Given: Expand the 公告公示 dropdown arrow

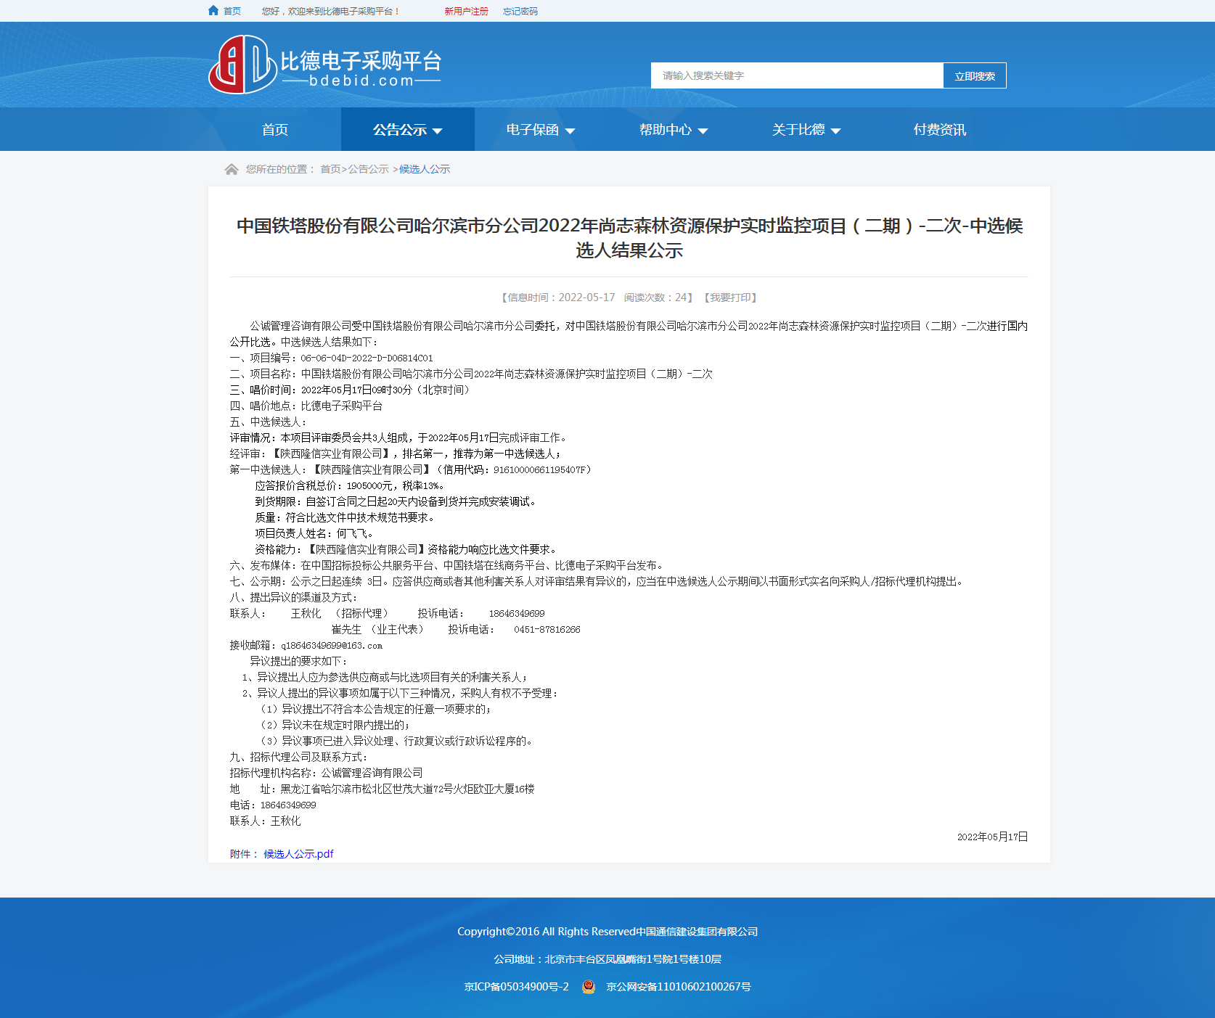Looking at the screenshot, I should (437, 131).
